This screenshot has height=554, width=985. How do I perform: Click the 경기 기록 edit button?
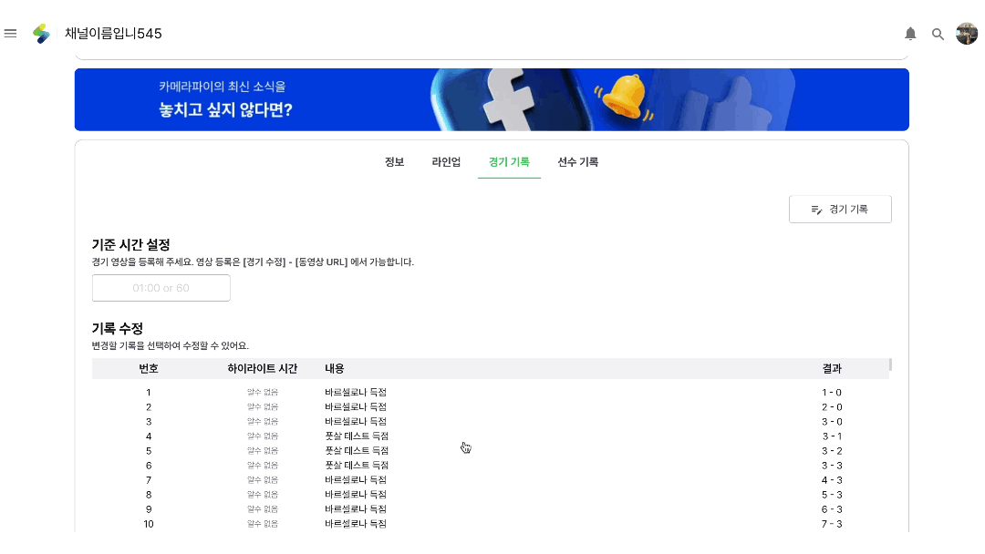coord(840,209)
